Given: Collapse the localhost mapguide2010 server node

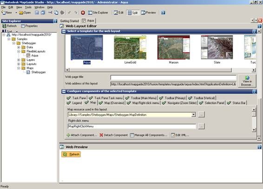Looking at the screenshot, I should (4, 35).
